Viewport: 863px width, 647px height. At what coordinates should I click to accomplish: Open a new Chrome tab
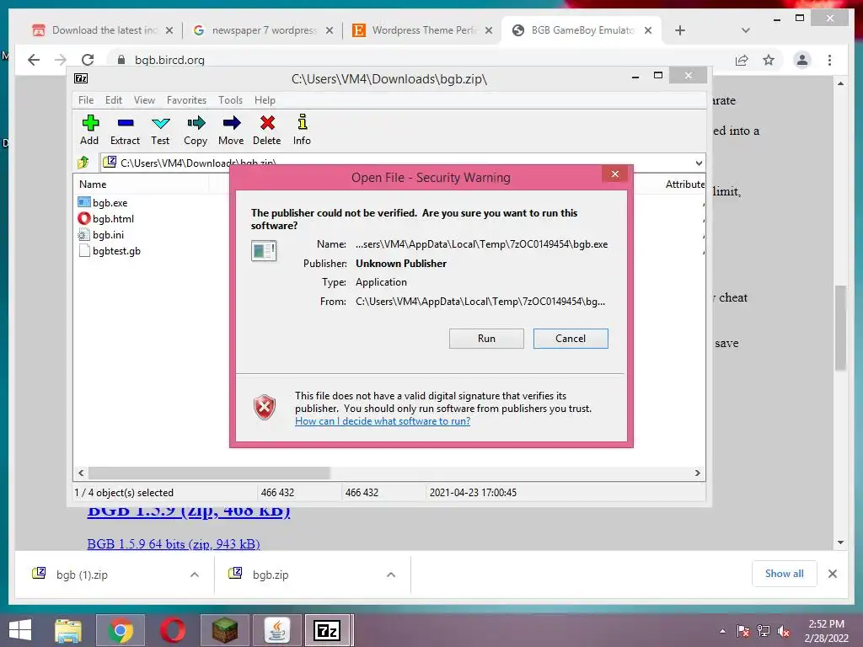click(x=680, y=30)
